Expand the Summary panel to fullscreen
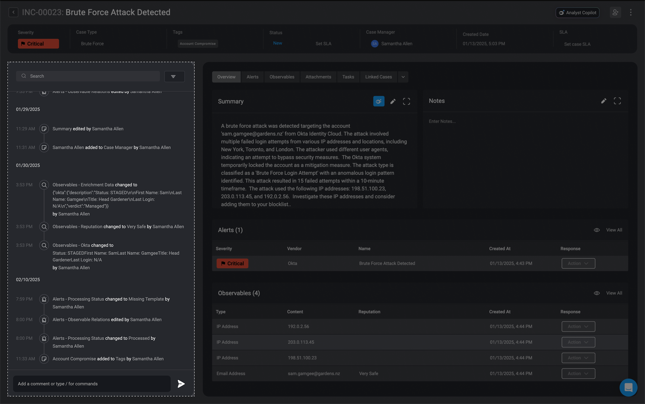The height and width of the screenshot is (404, 645). pyautogui.click(x=406, y=101)
